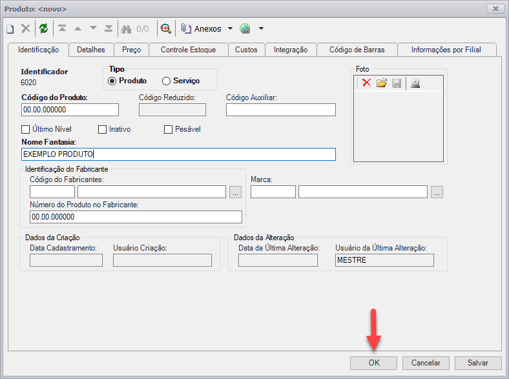Image resolution: width=509 pixels, height=379 pixels.
Task: Open the Preço tab
Action: coord(132,50)
